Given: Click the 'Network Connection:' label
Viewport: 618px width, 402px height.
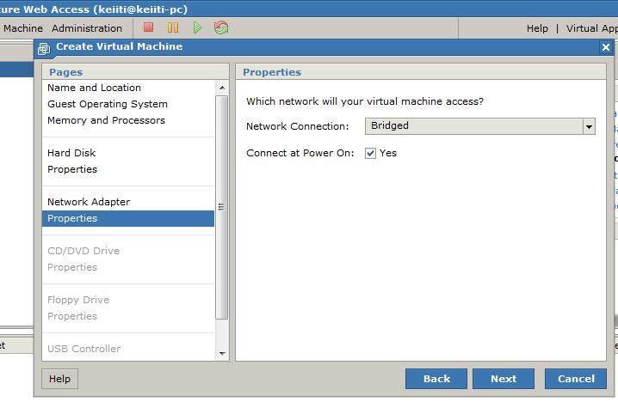Looking at the screenshot, I should tap(298, 126).
